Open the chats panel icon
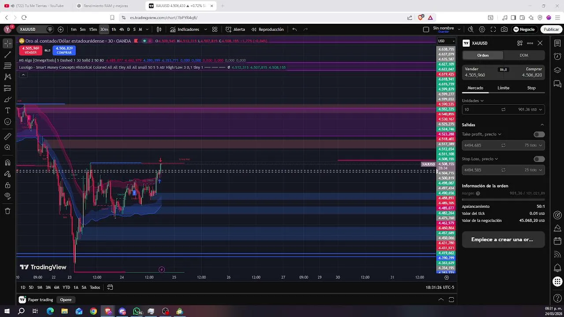 click(x=557, y=84)
